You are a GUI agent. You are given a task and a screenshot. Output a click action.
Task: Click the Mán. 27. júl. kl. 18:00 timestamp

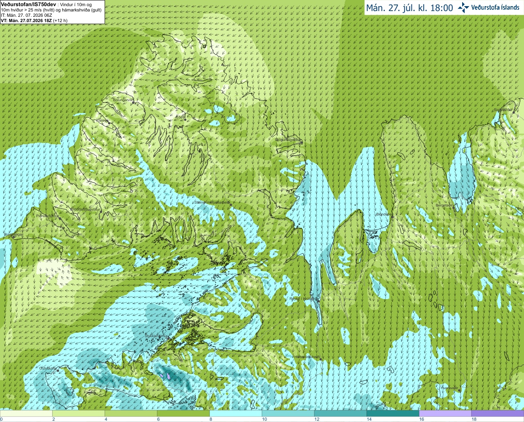pos(409,8)
